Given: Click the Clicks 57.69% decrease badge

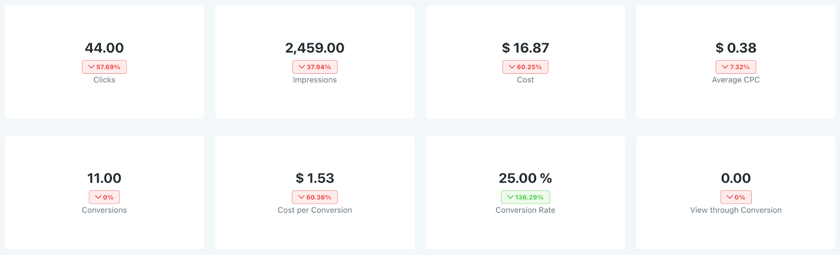Looking at the screenshot, I should point(104,67).
